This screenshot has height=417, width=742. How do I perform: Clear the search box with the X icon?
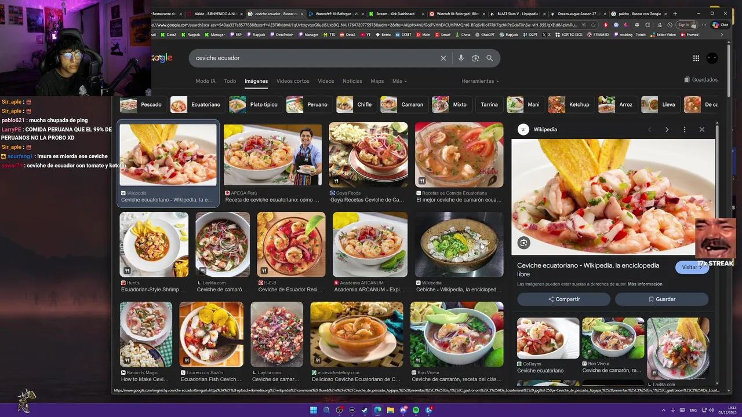click(443, 58)
